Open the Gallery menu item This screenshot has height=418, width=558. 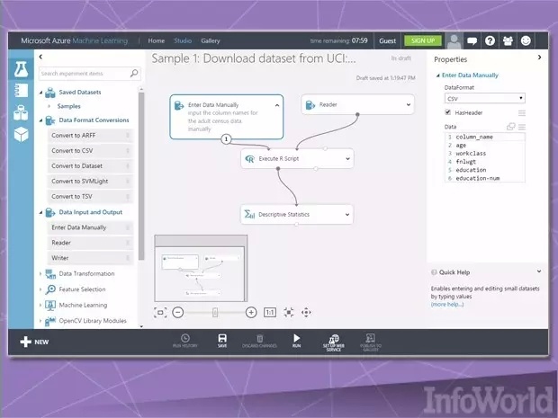tap(211, 40)
